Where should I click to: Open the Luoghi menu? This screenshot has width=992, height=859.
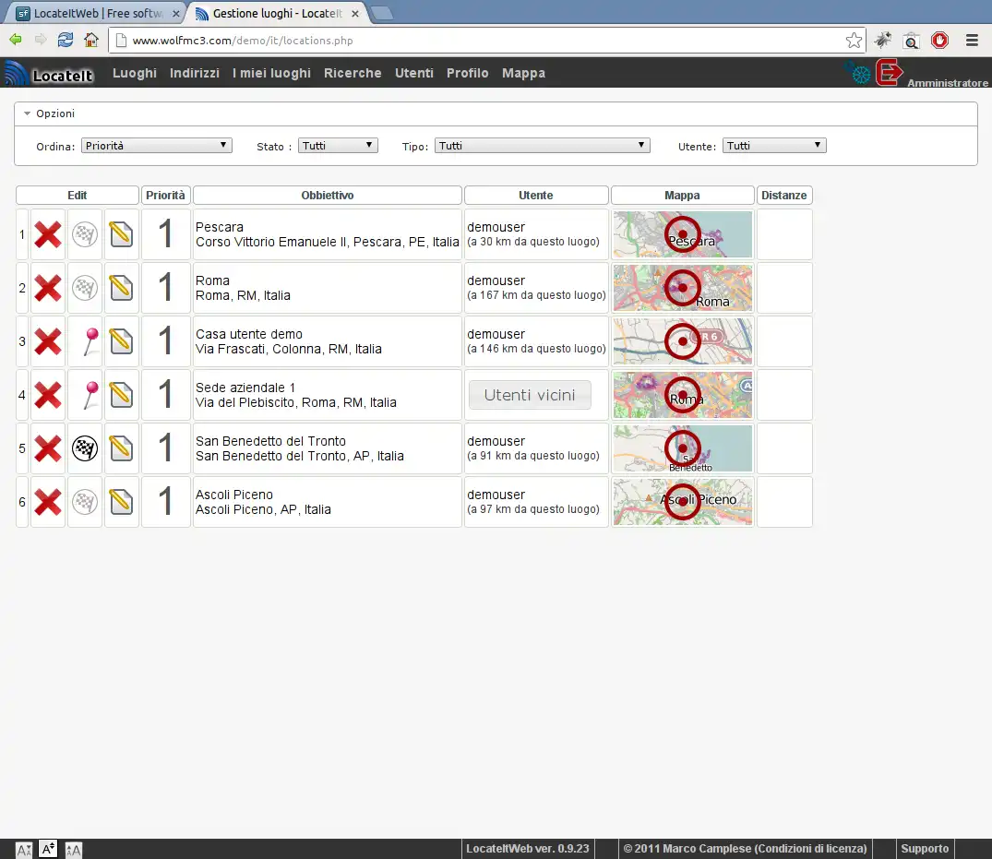(x=134, y=74)
